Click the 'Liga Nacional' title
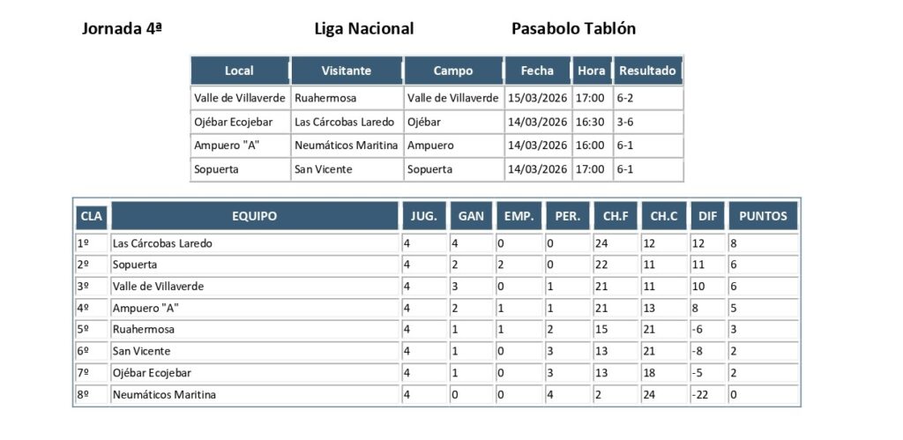903x440 pixels. pyautogui.click(x=364, y=28)
